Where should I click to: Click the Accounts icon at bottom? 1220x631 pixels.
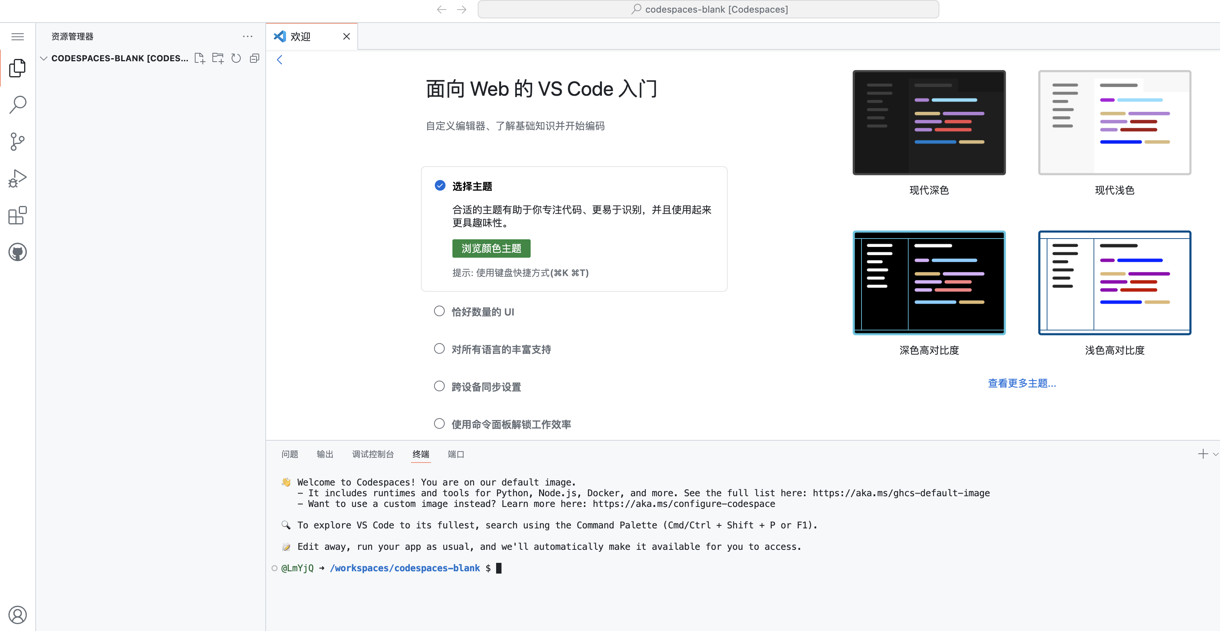click(18, 615)
